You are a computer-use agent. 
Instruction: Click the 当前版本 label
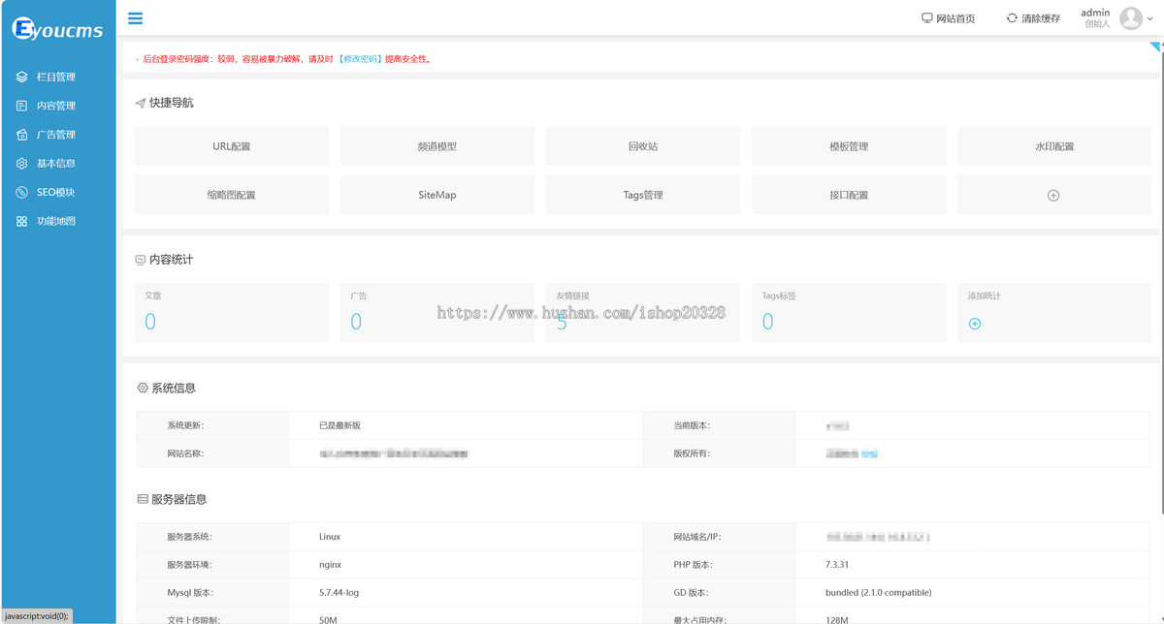coord(692,425)
